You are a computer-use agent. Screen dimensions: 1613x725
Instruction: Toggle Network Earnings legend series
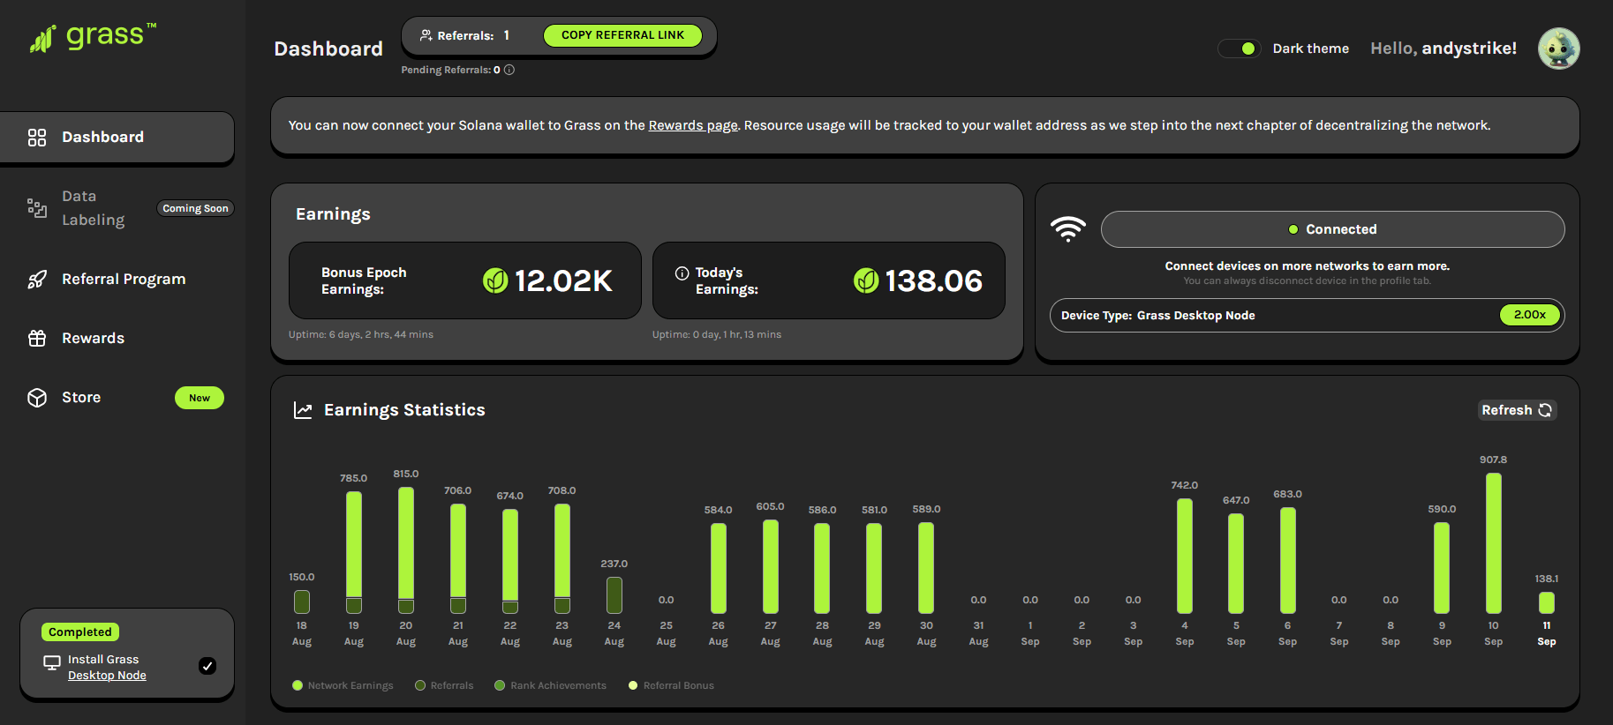pyautogui.click(x=343, y=685)
